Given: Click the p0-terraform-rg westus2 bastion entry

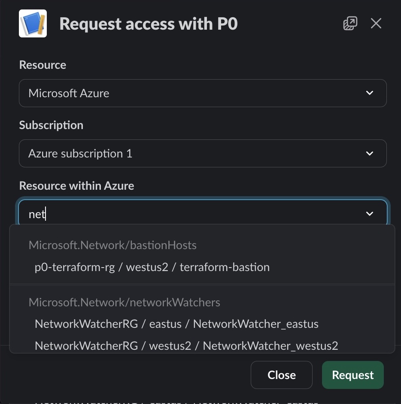Looking at the screenshot, I should [x=152, y=267].
